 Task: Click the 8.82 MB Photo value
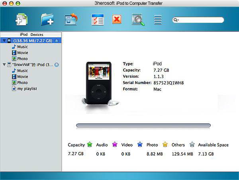pos(155,154)
